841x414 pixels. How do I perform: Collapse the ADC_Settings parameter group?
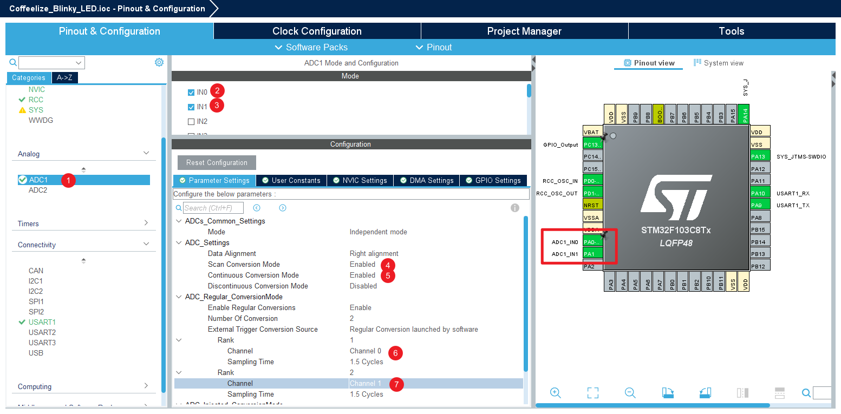(179, 243)
